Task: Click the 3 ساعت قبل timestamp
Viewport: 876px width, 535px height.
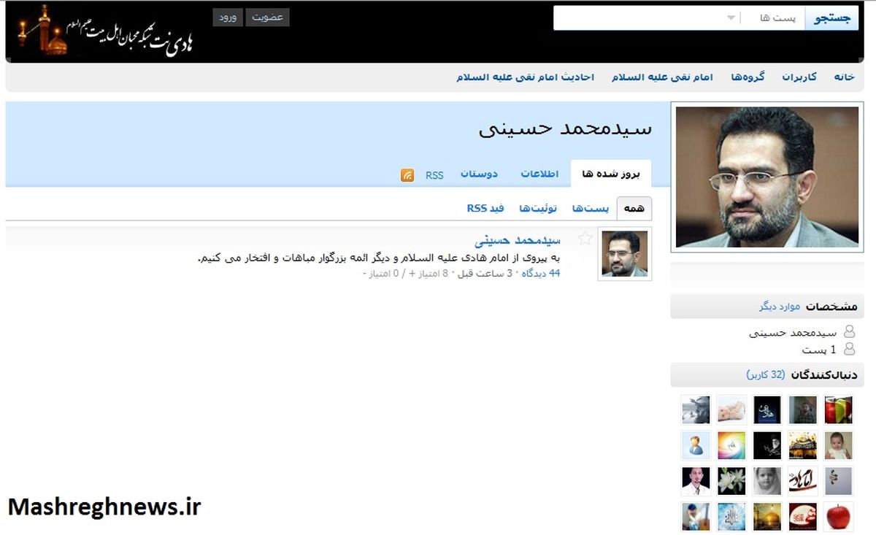Action: click(x=484, y=273)
